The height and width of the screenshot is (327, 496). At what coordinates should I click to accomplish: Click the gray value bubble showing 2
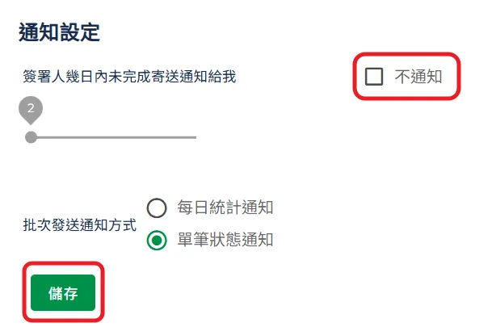tap(31, 108)
